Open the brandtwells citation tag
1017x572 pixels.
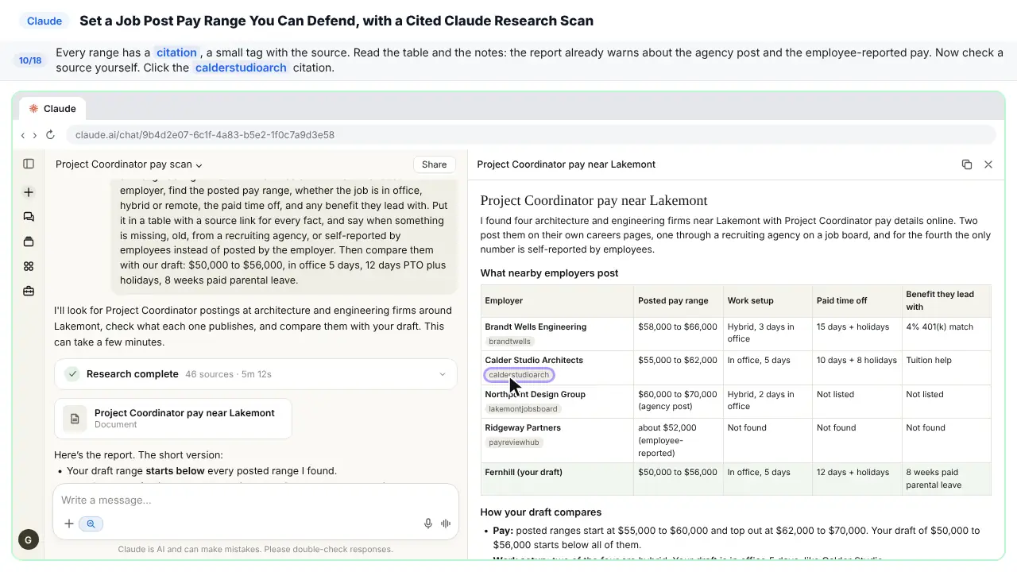pos(510,342)
